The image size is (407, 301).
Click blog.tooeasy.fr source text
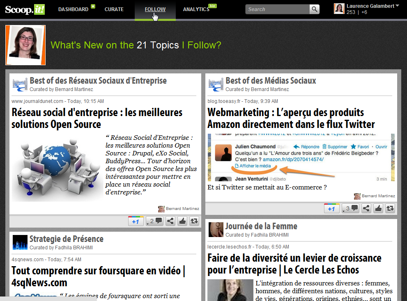coord(224,101)
